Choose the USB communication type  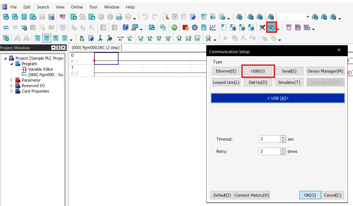pyautogui.click(x=258, y=71)
